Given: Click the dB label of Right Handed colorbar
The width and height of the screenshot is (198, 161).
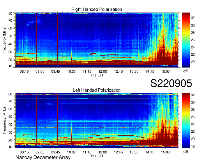Looking at the screenshot, I should coord(186,71).
